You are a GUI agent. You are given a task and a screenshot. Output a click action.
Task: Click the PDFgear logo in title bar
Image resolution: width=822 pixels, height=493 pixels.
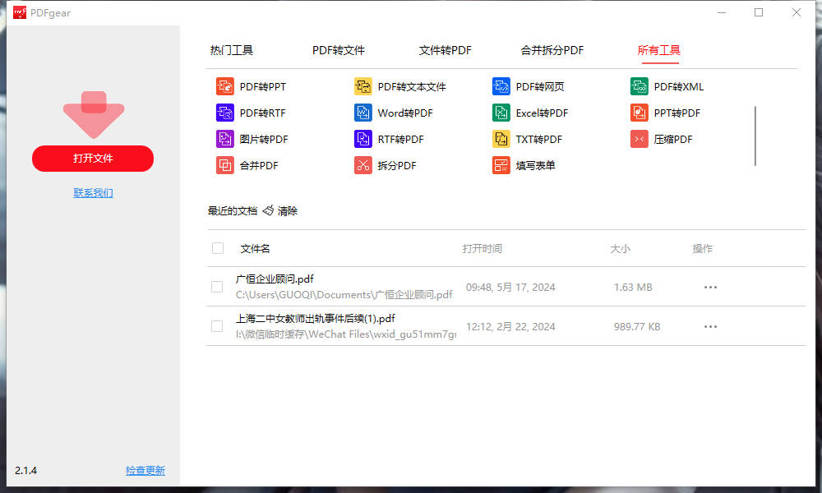pos(20,12)
